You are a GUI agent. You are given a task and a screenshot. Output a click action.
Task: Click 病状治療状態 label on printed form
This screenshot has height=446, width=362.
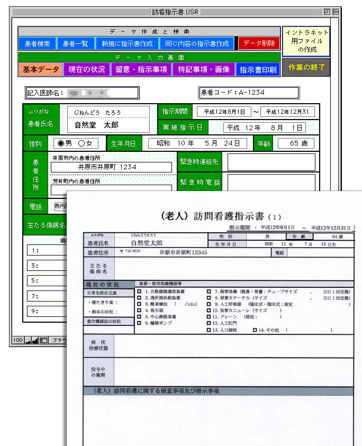click(98, 345)
